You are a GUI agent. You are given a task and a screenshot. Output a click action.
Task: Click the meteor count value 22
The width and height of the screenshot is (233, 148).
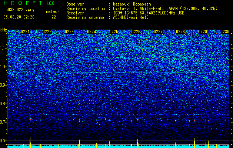click(x=54, y=17)
